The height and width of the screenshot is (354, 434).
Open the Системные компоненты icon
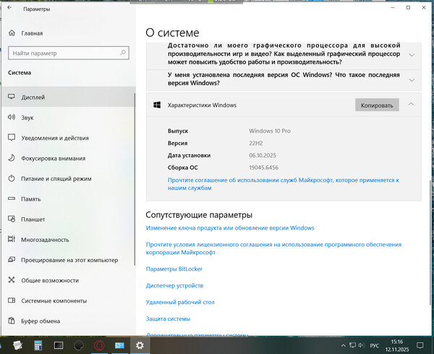tap(12, 300)
